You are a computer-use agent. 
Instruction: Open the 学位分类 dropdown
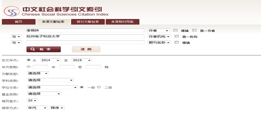click(52, 87)
